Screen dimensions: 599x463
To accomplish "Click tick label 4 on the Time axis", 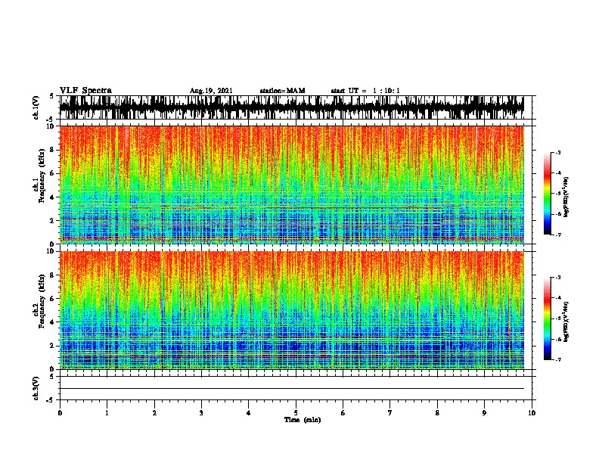I will coord(249,413).
